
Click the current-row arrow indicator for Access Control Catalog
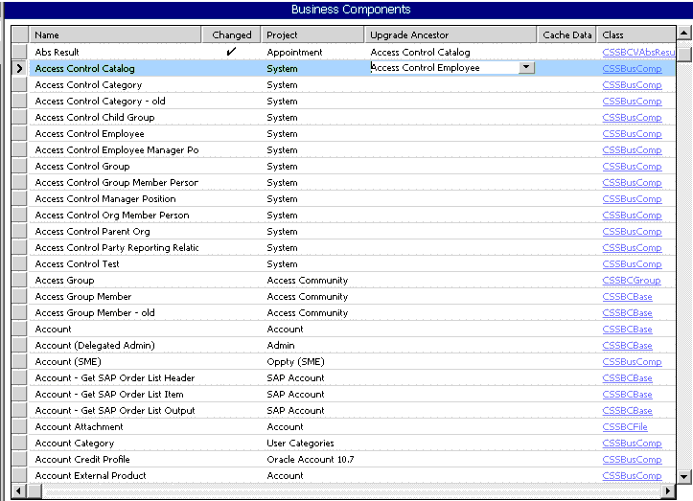point(19,68)
